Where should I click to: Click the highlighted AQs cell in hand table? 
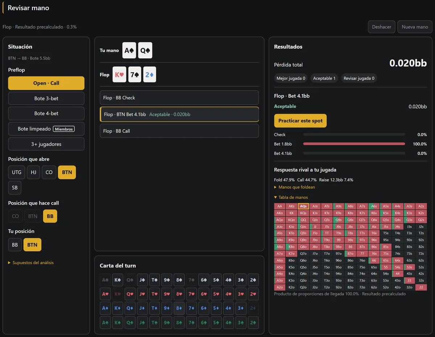point(303,206)
